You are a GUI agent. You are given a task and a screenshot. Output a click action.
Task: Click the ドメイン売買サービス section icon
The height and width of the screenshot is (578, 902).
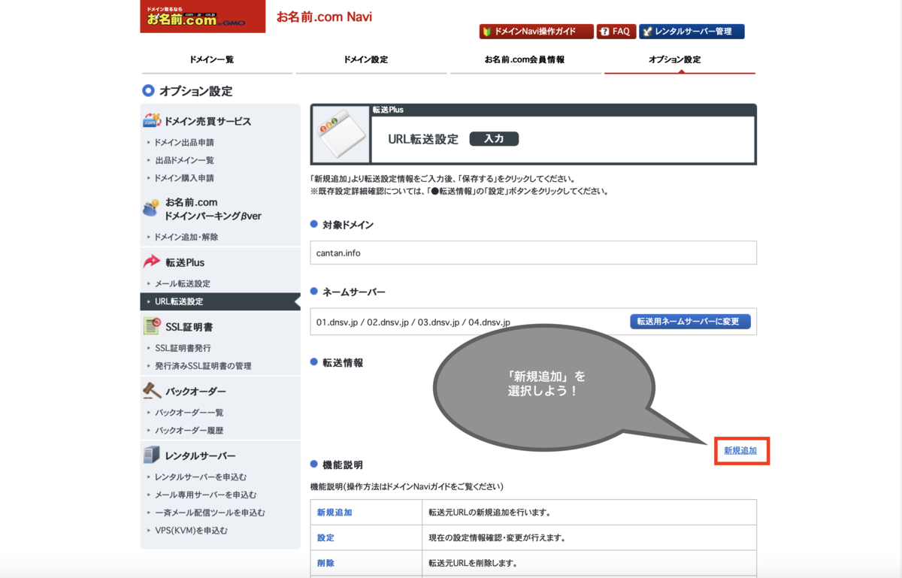tap(151, 120)
